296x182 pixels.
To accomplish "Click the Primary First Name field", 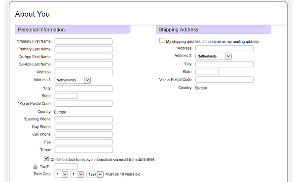I will 84,41.
